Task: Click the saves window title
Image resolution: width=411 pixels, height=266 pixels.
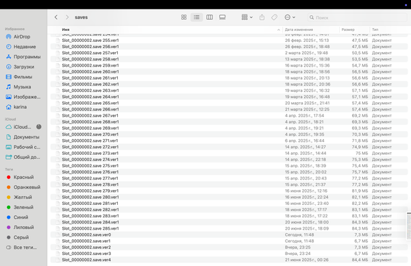Action: (82, 17)
